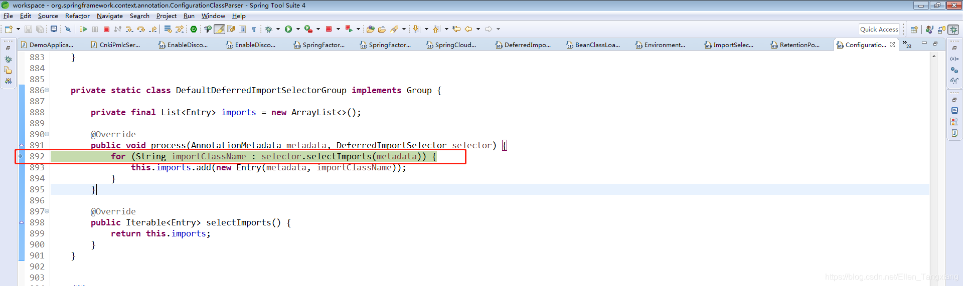Click the Resume debug button
The height and width of the screenshot is (286, 963).
[83, 29]
